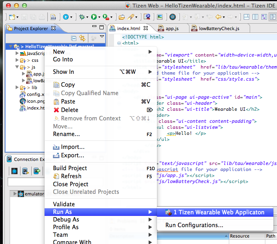Open the New wizard dropdown arrow
The width and height of the screenshot is (277, 244).
coord(17,17)
